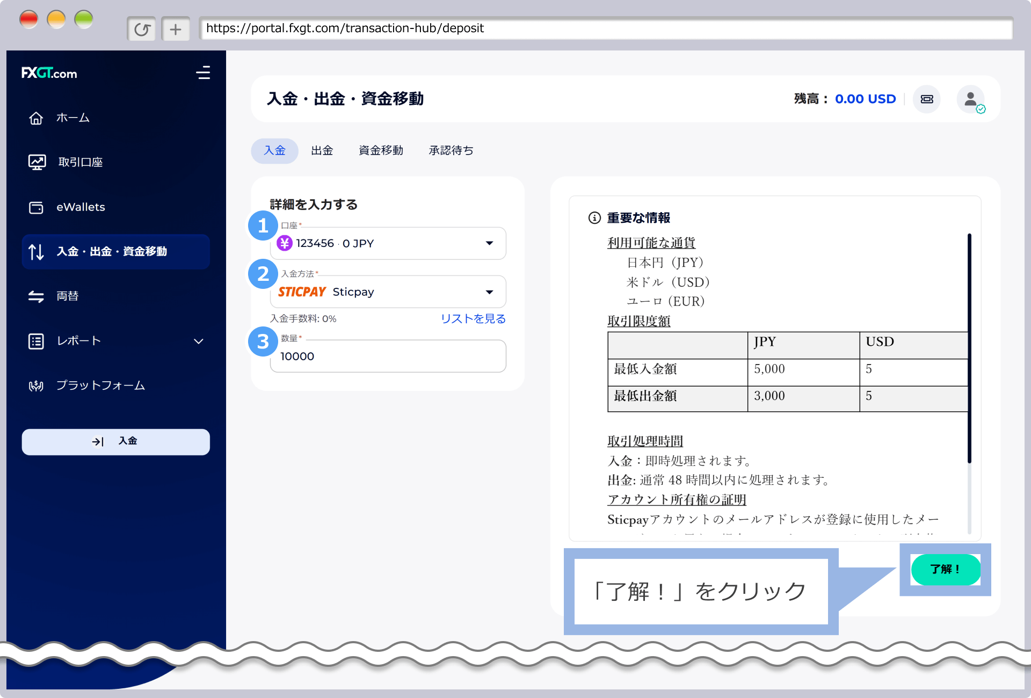Viewport: 1031px width, 698px height.
Task: Click the プラットフォーム icon
Action: (x=36, y=386)
